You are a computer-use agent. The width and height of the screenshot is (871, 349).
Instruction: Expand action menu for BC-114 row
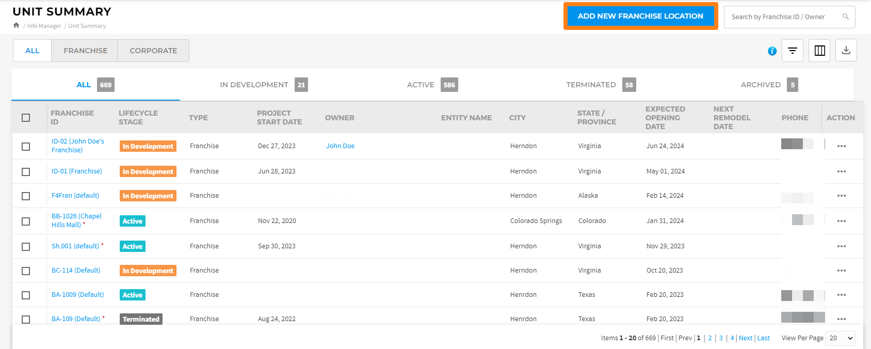841,271
